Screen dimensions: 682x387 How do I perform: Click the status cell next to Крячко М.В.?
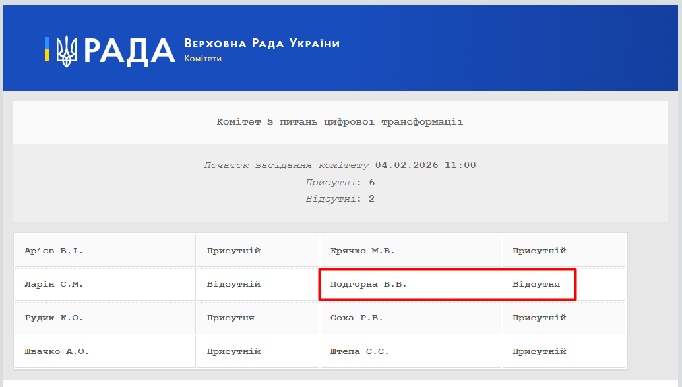[564, 251]
